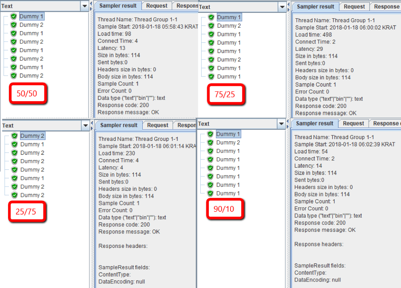Image resolution: width=401 pixels, height=288 pixels.
Task: Open the Text renderer dropdown in top-left panel
Action: pos(84,6)
